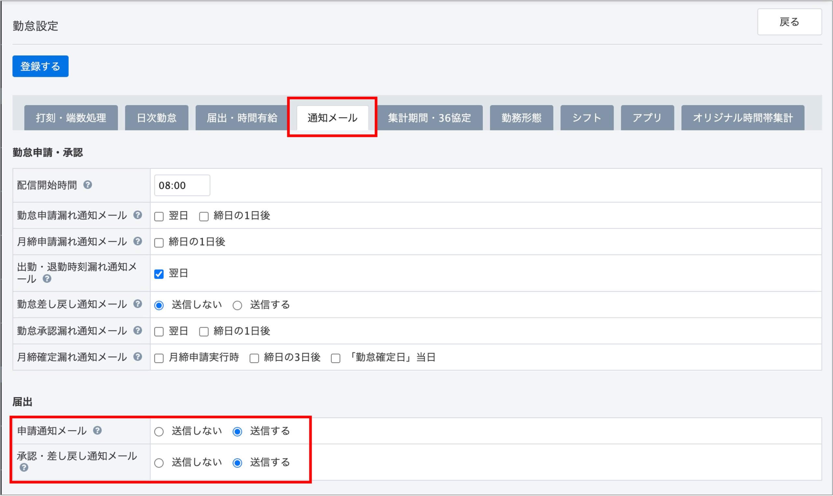833x496 pixels.
Task: Click help icon for 出勤・退勤時刻漏れ通知メール
Action: (x=47, y=278)
